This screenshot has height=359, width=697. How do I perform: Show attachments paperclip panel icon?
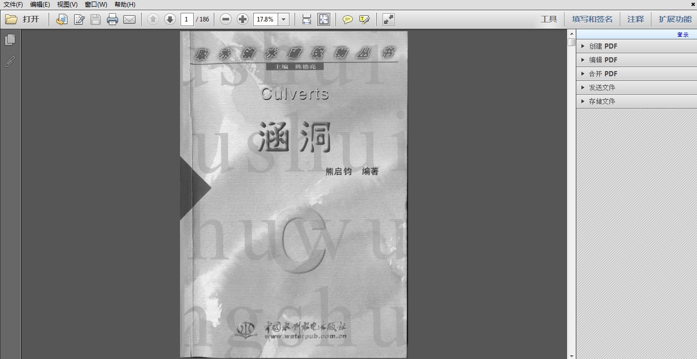10,62
